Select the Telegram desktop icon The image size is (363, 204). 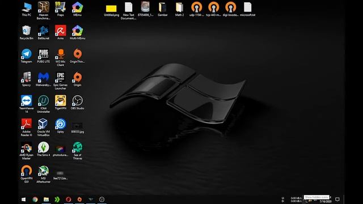coord(27,56)
